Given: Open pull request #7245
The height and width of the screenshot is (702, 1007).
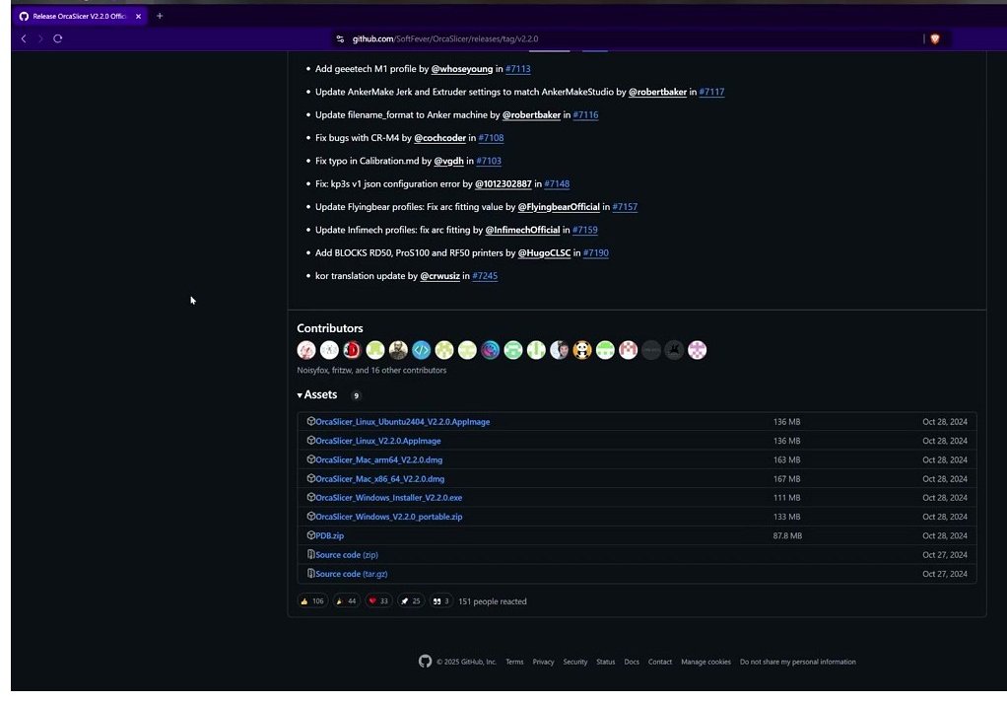Looking at the screenshot, I should (x=485, y=276).
